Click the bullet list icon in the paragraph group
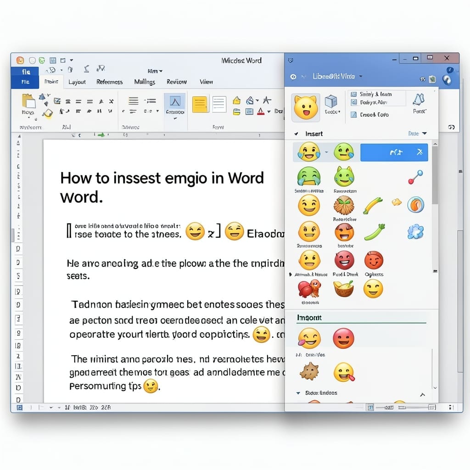 [150, 101]
